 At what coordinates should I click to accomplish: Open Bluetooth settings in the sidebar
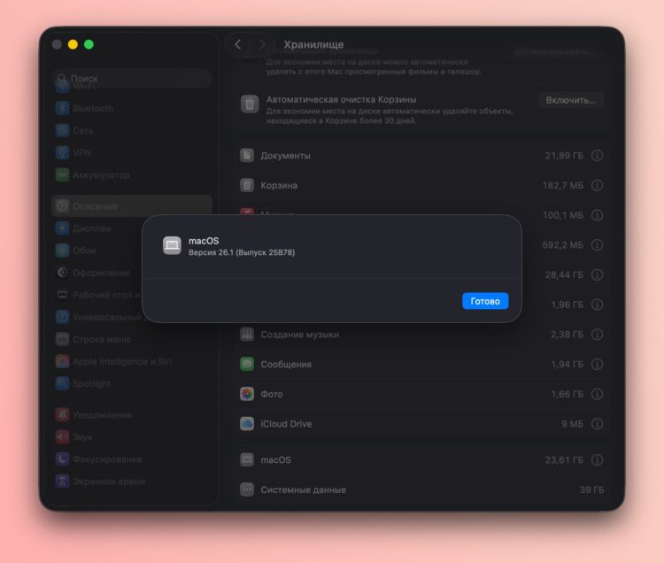132,108
